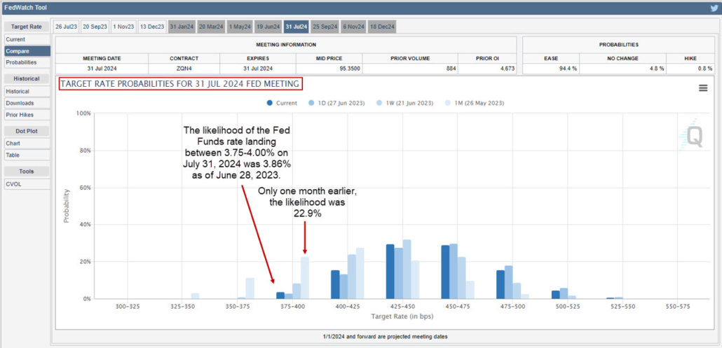Open the Downloads page
This screenshot has width=722, height=348.
(27, 103)
